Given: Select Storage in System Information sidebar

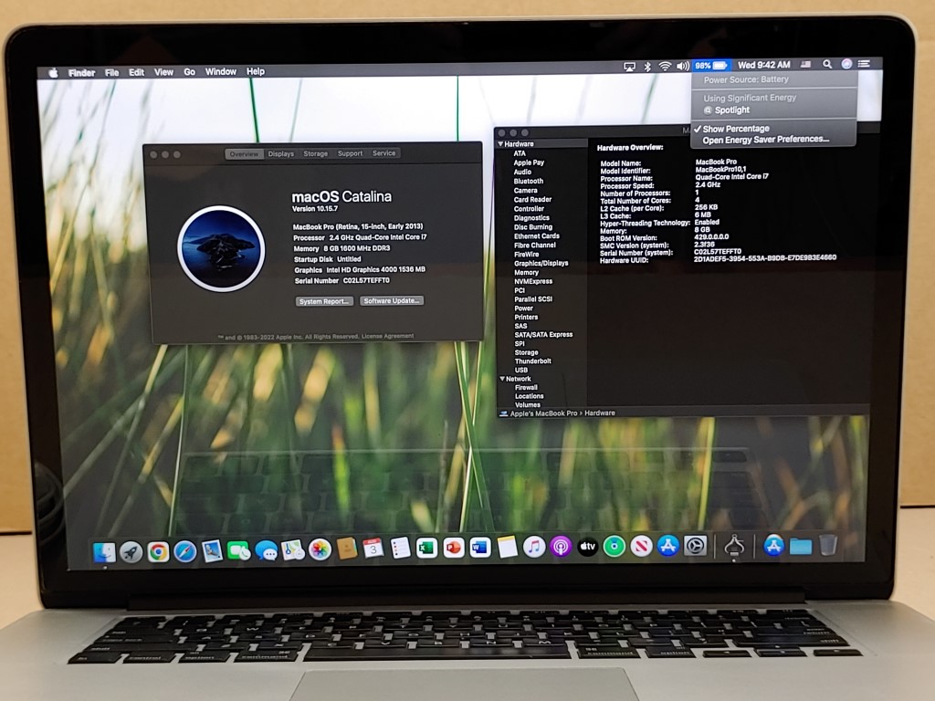Looking at the screenshot, I should [527, 352].
